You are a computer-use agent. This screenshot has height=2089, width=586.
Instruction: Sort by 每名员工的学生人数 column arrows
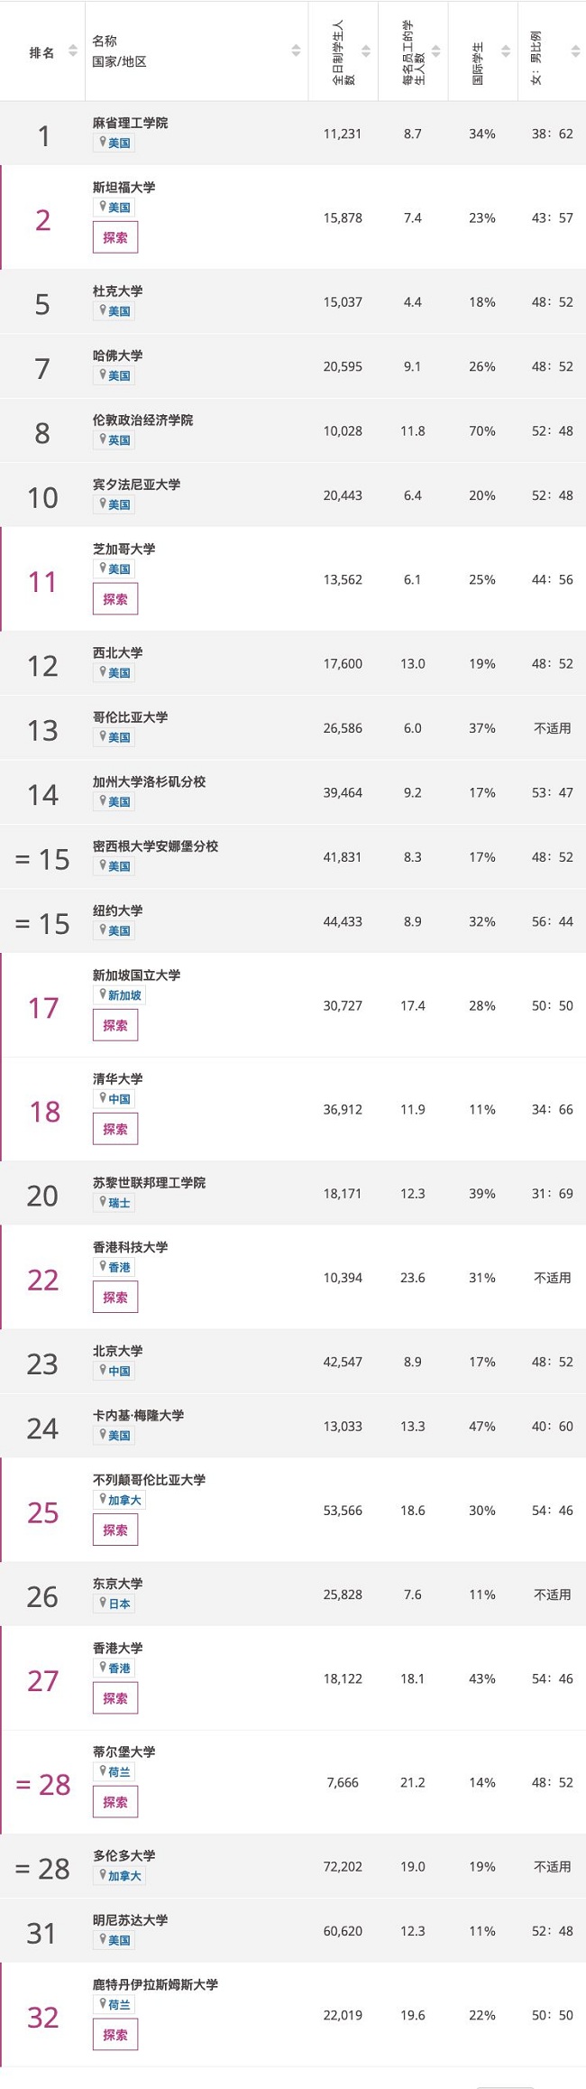coord(436,51)
